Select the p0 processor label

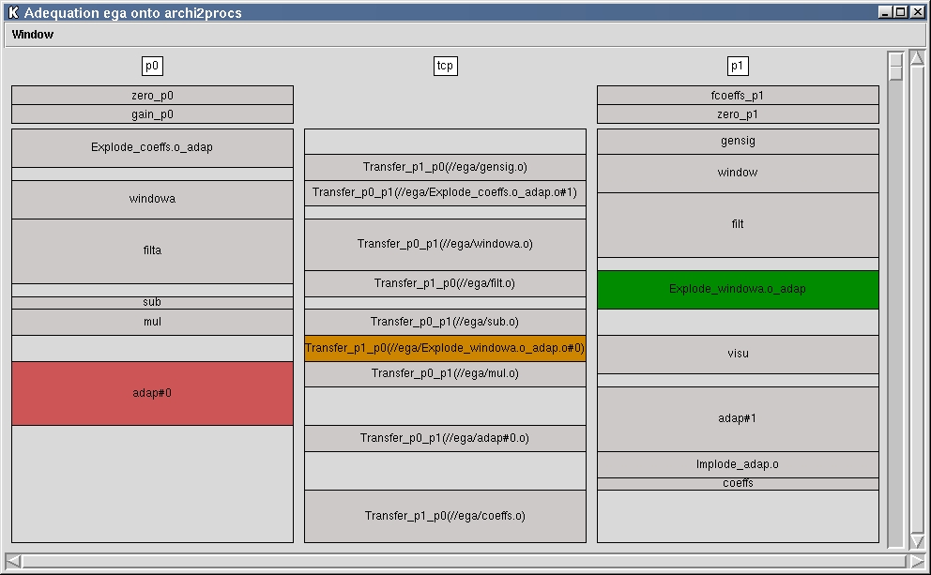click(x=152, y=66)
